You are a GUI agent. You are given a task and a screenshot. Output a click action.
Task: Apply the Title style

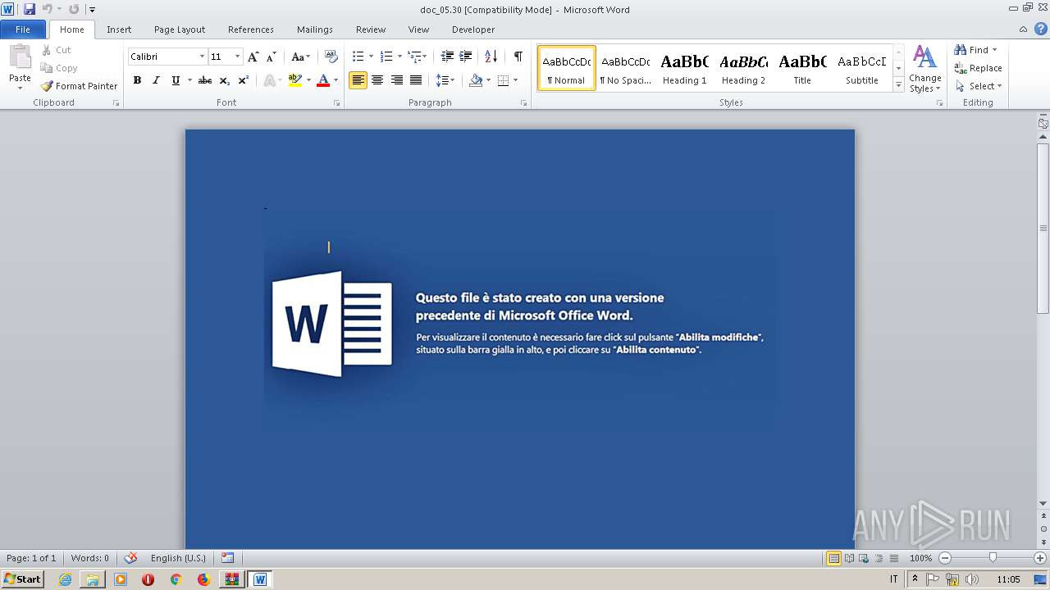tap(802, 68)
